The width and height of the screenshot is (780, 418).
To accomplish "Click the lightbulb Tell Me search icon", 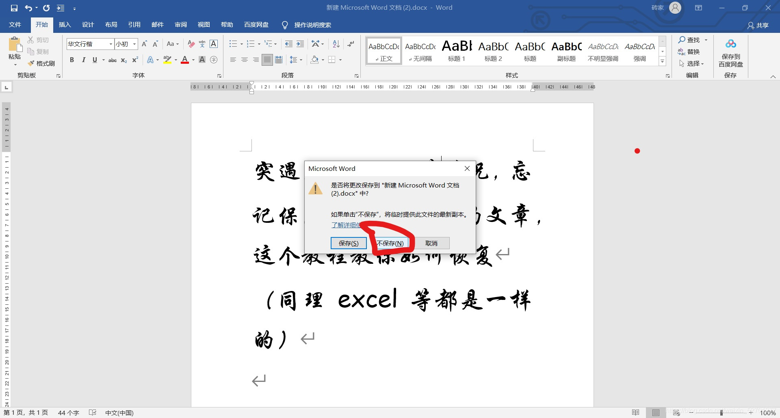I will click(x=285, y=25).
